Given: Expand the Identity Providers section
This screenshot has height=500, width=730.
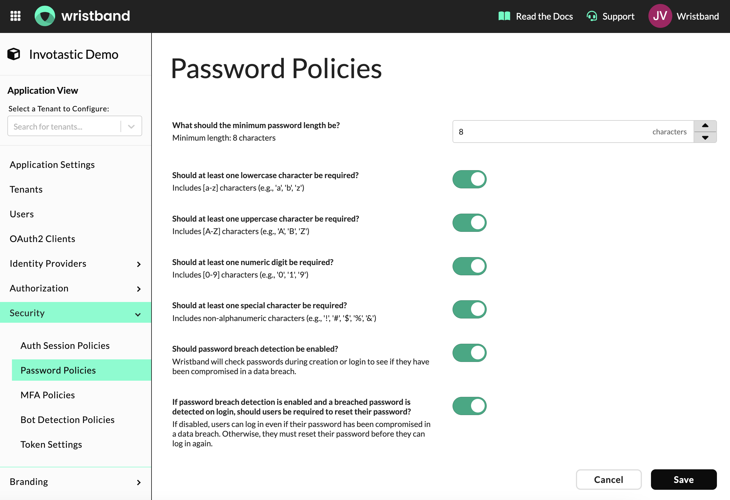Looking at the screenshot, I should [x=138, y=264].
